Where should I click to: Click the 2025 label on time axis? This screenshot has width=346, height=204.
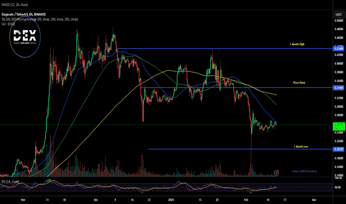tap(171, 200)
